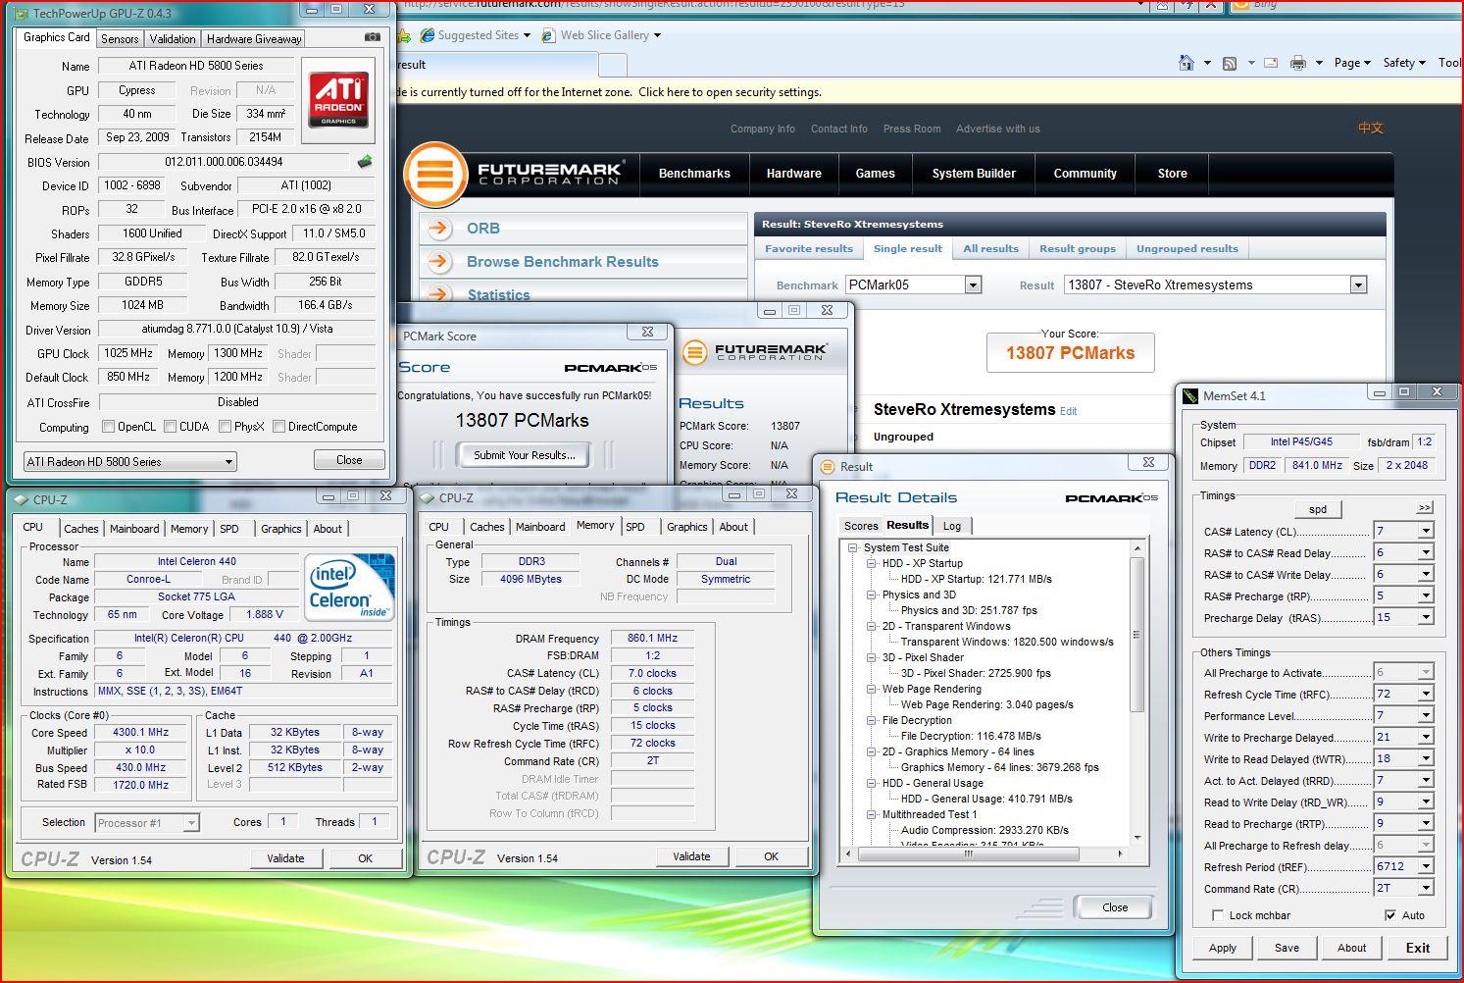Screen dimensions: 1464x983
Task: Toggle the OpenCL checkbox in GPU-Z
Action: [109, 427]
